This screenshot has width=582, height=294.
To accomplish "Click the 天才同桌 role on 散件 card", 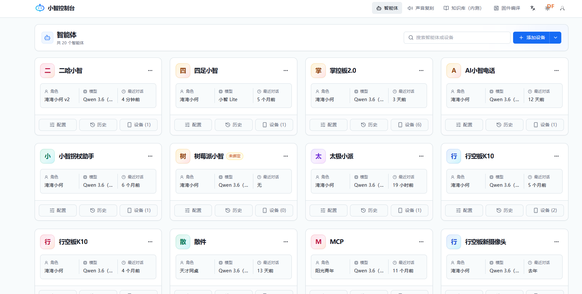I will point(189,271).
